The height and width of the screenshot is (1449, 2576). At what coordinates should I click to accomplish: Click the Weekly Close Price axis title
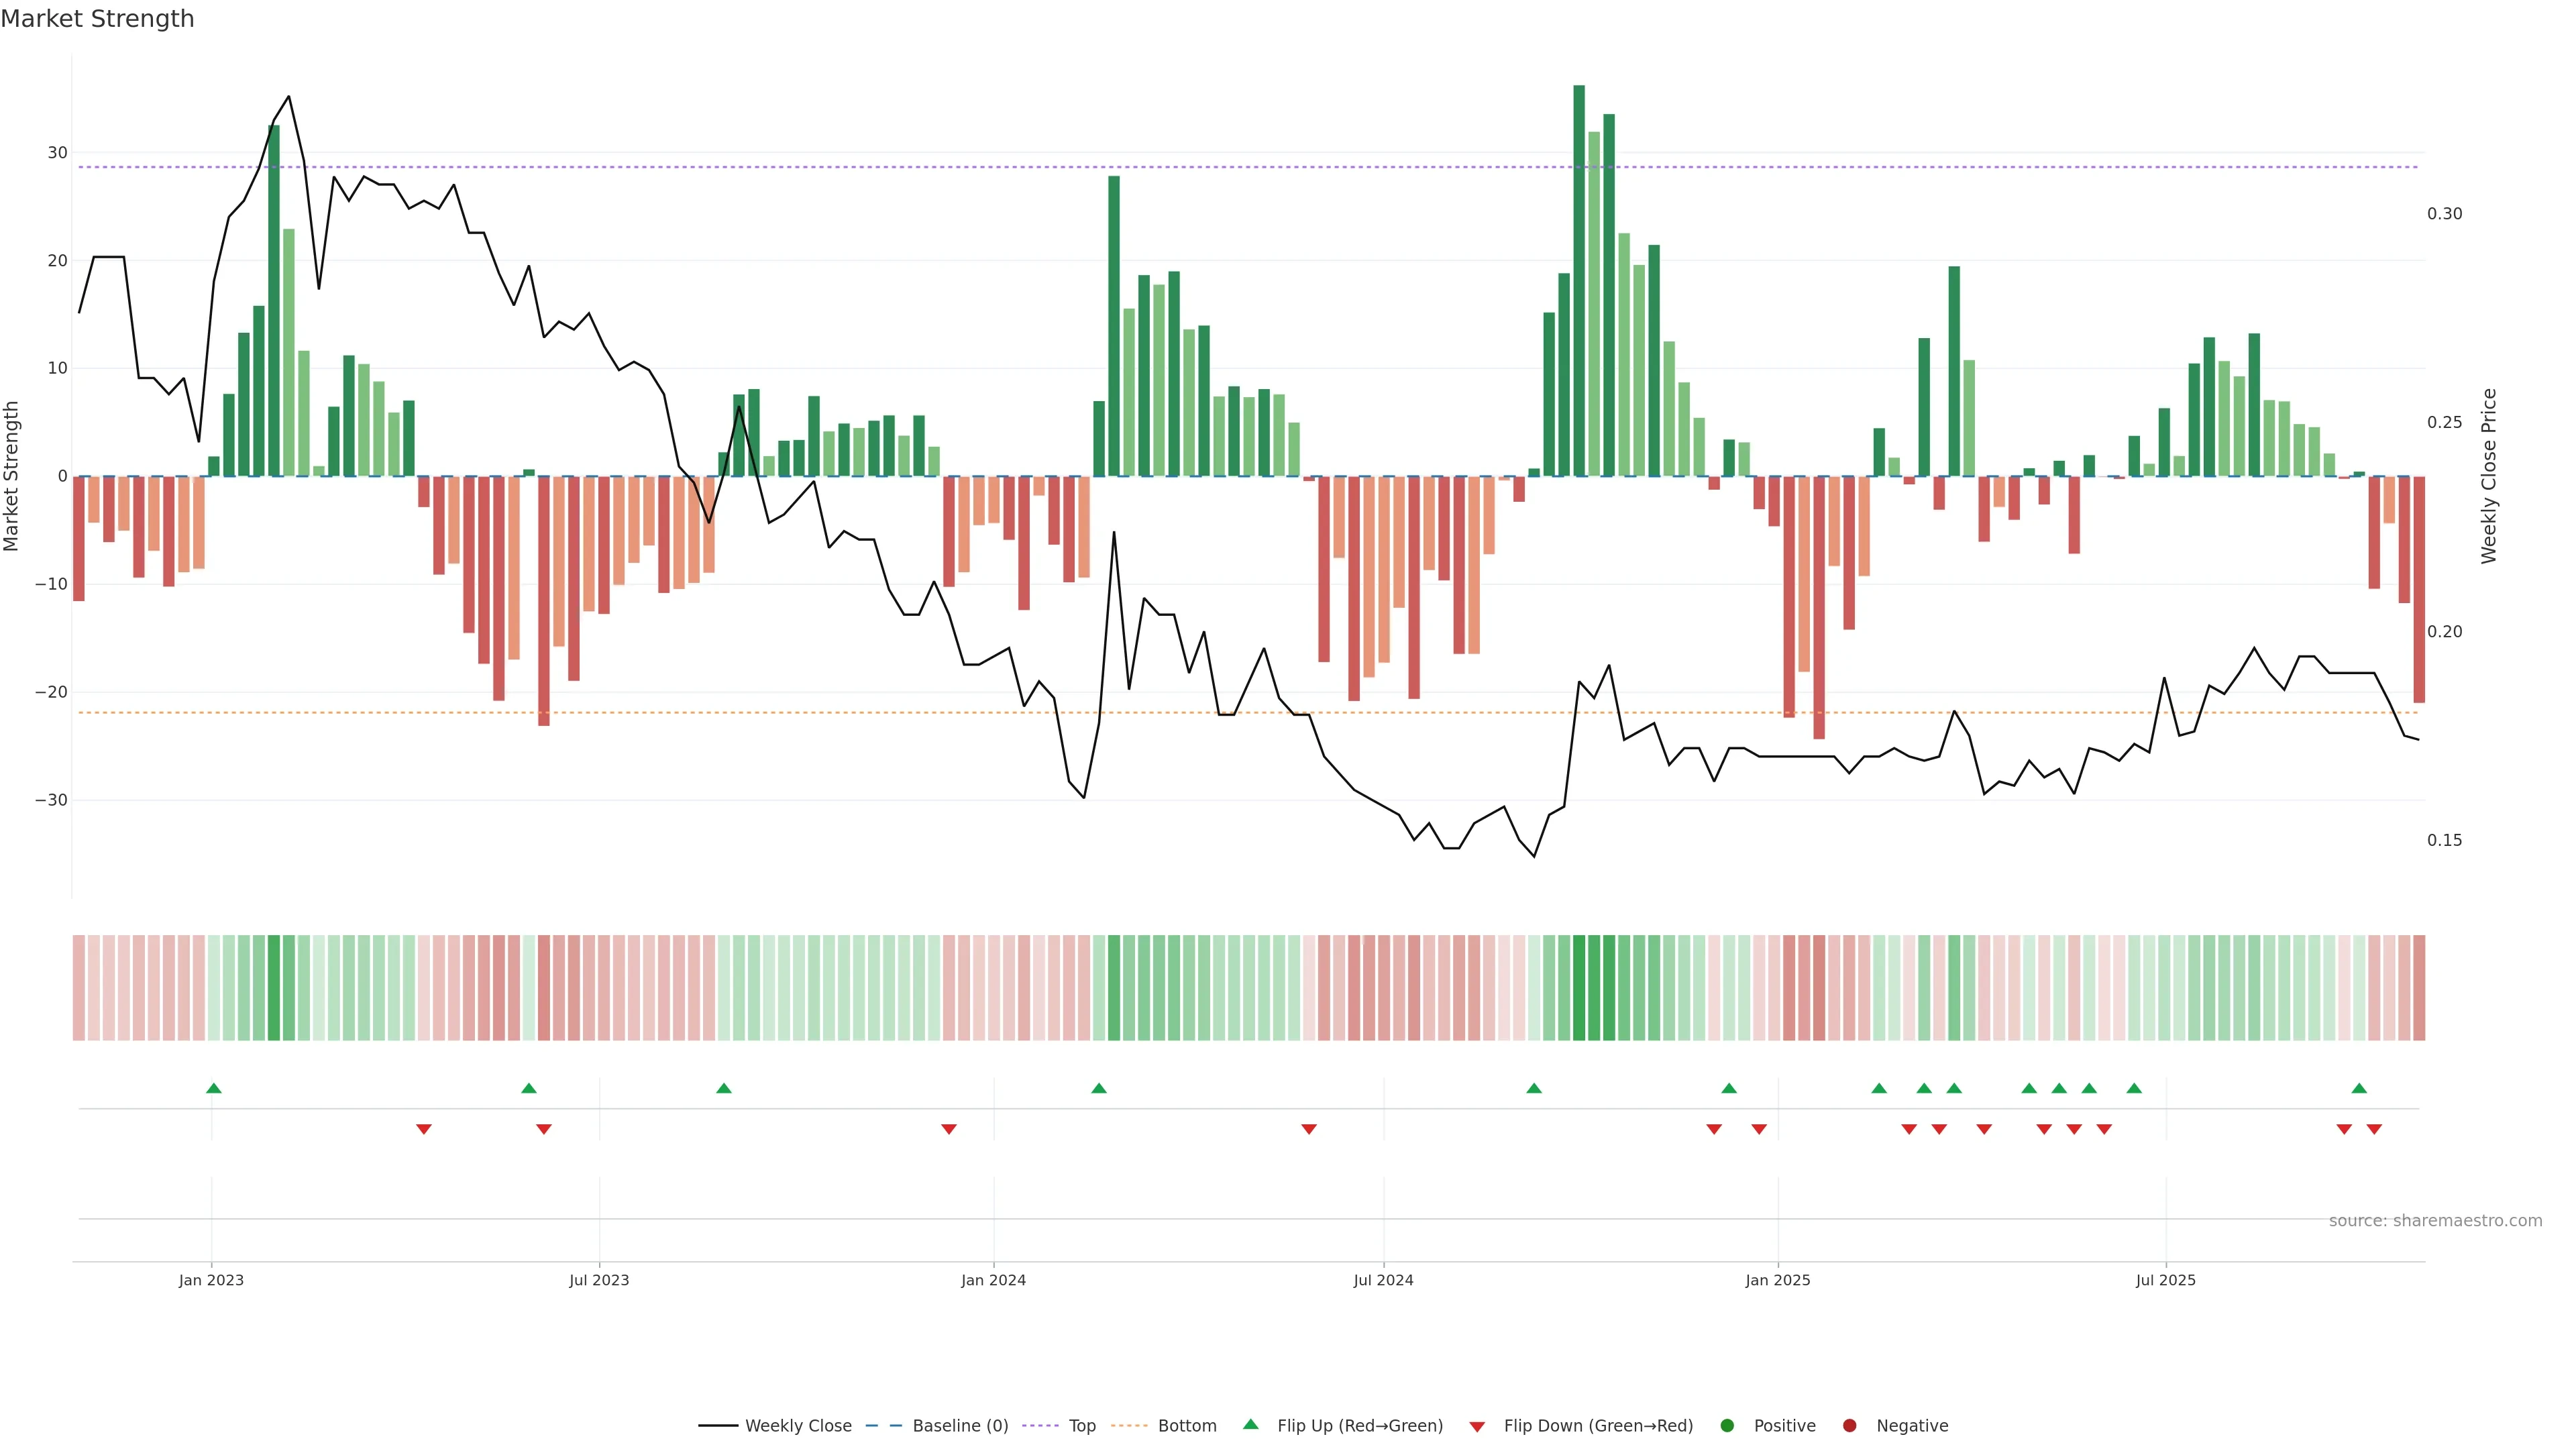pos(2489,476)
